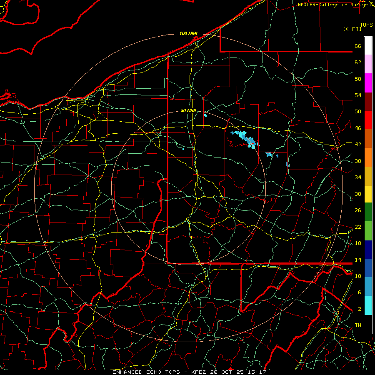Image resolution: width=375 pixels, height=375 pixels.
Task: Click the yellow 30 kft legend swatch
Action: (x=368, y=194)
